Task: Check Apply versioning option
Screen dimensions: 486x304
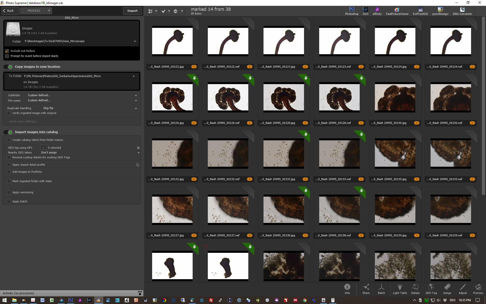Action: coord(9,192)
